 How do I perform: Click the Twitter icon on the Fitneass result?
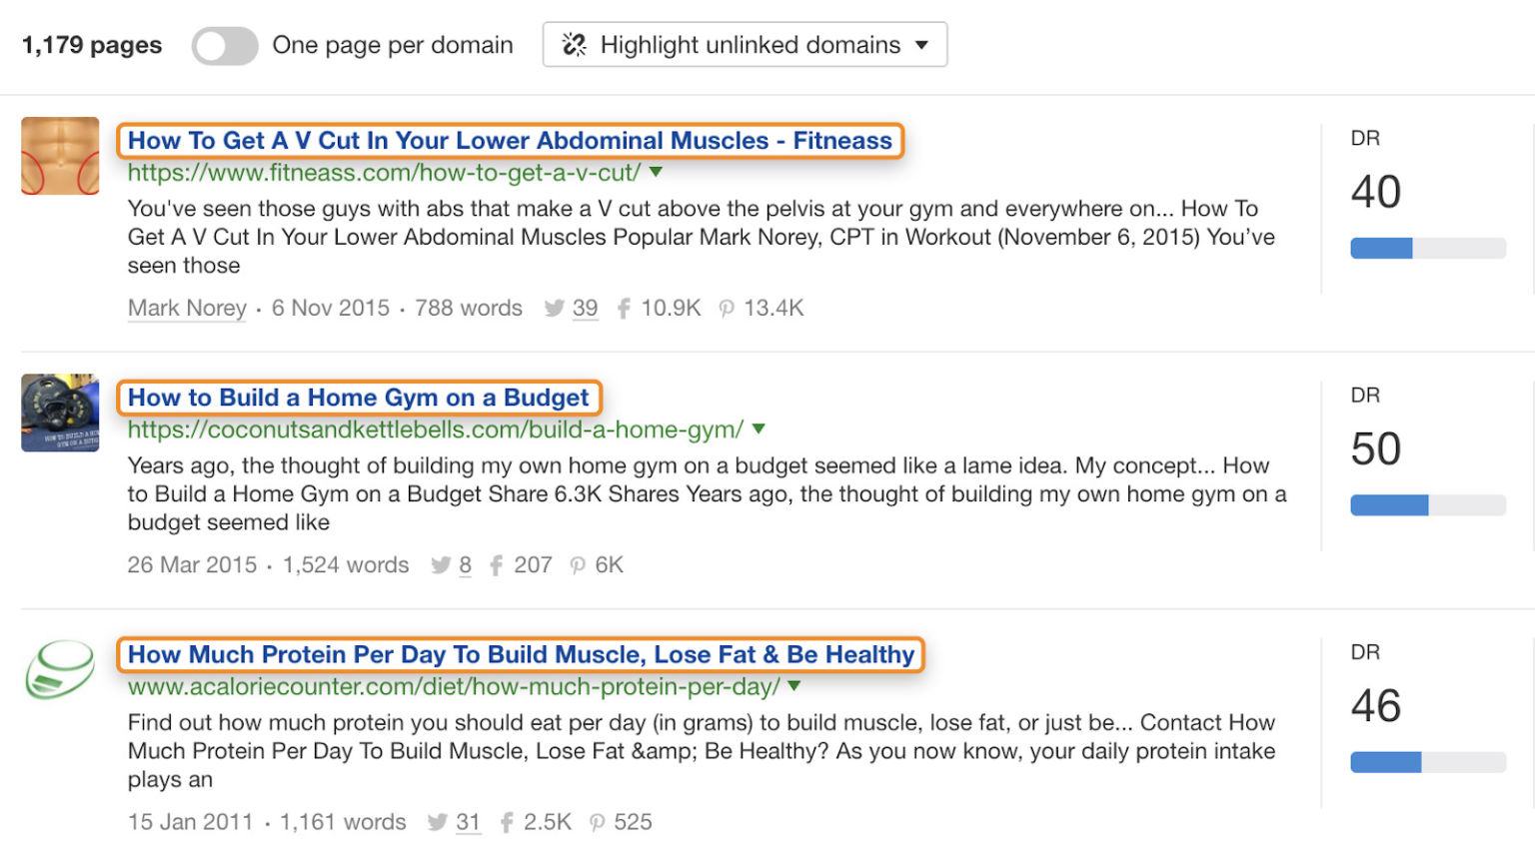555,308
